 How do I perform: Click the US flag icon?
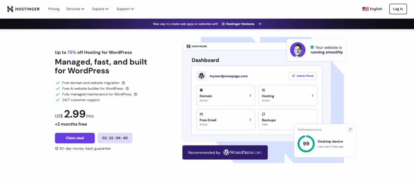tap(365, 9)
